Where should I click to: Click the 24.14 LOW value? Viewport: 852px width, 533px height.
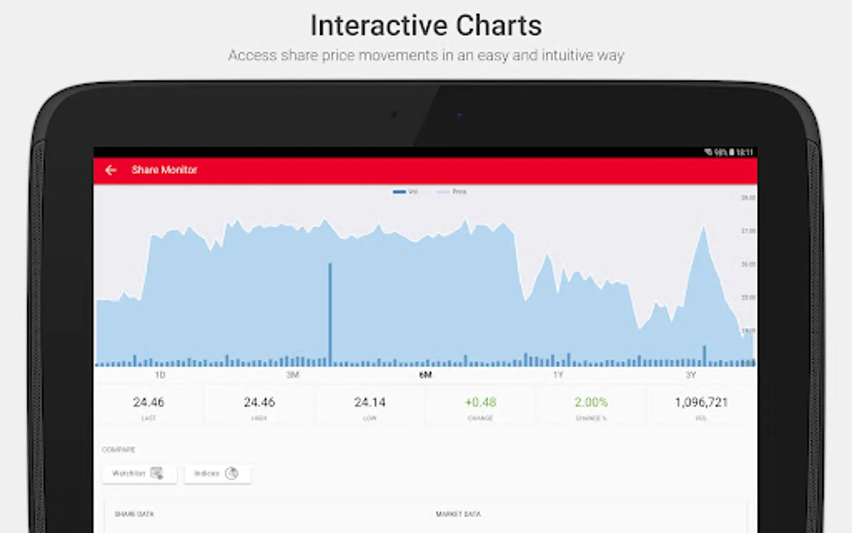(370, 402)
